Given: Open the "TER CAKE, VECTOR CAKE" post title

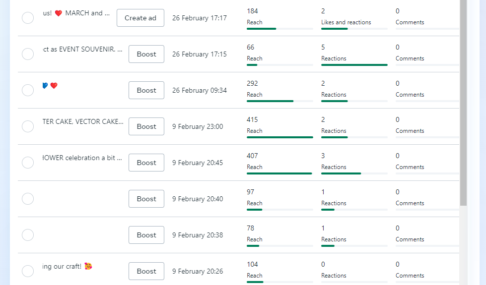Looking at the screenshot, I should pos(83,122).
